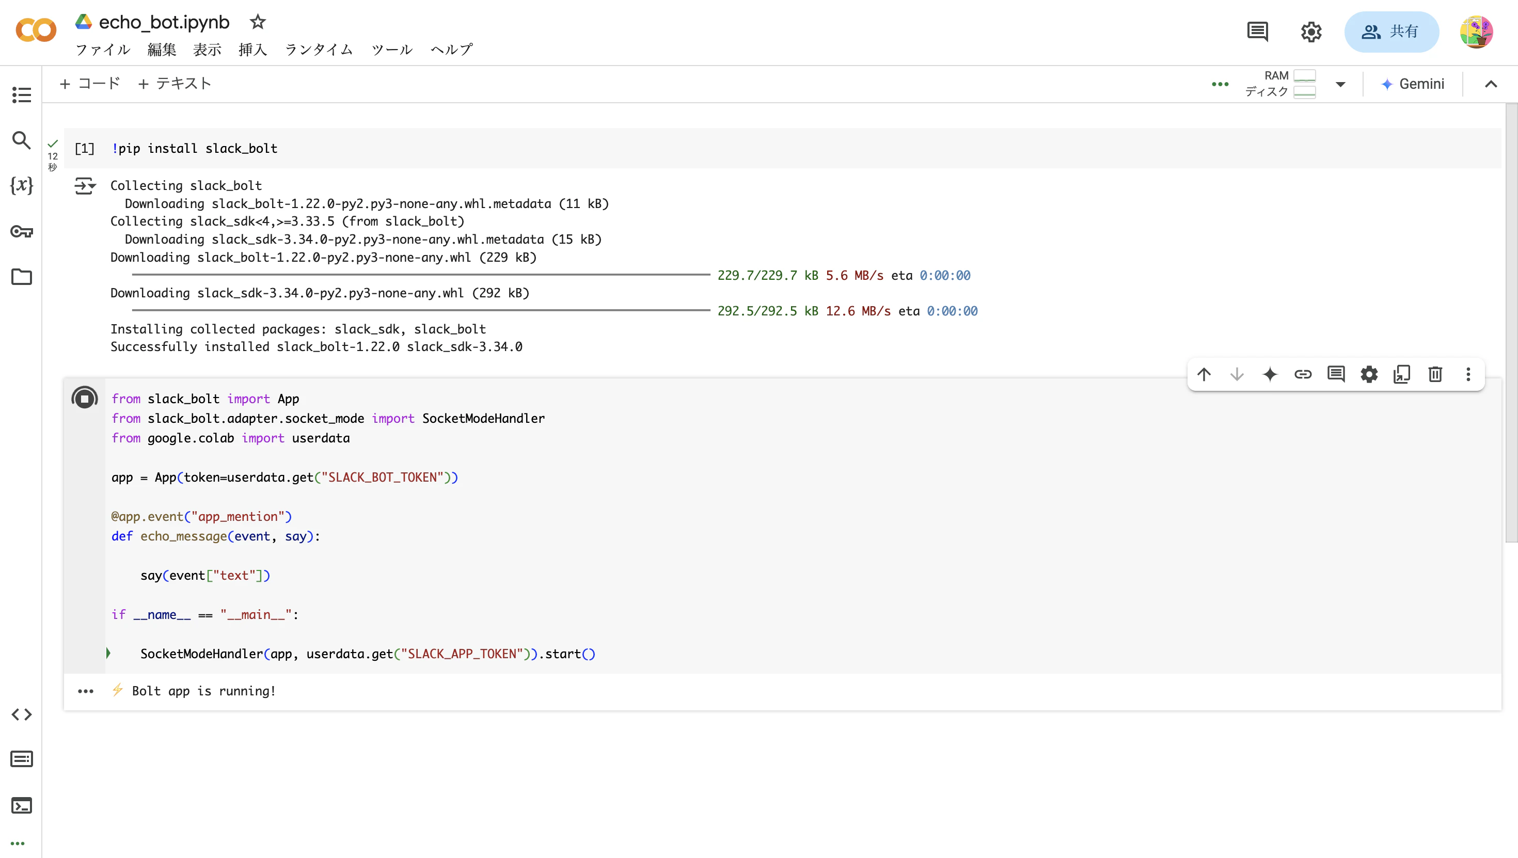Add a text cell with + テキスト
Screen dimensions: 1518x858
(175, 84)
